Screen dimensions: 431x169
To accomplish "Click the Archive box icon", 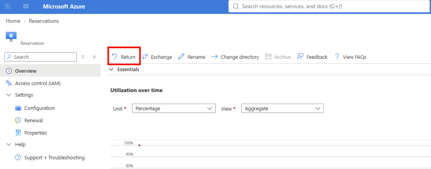I will 268,56.
